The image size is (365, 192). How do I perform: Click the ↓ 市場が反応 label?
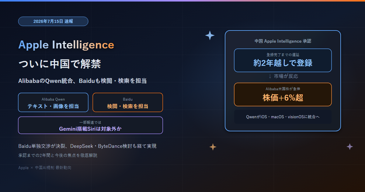(283, 76)
